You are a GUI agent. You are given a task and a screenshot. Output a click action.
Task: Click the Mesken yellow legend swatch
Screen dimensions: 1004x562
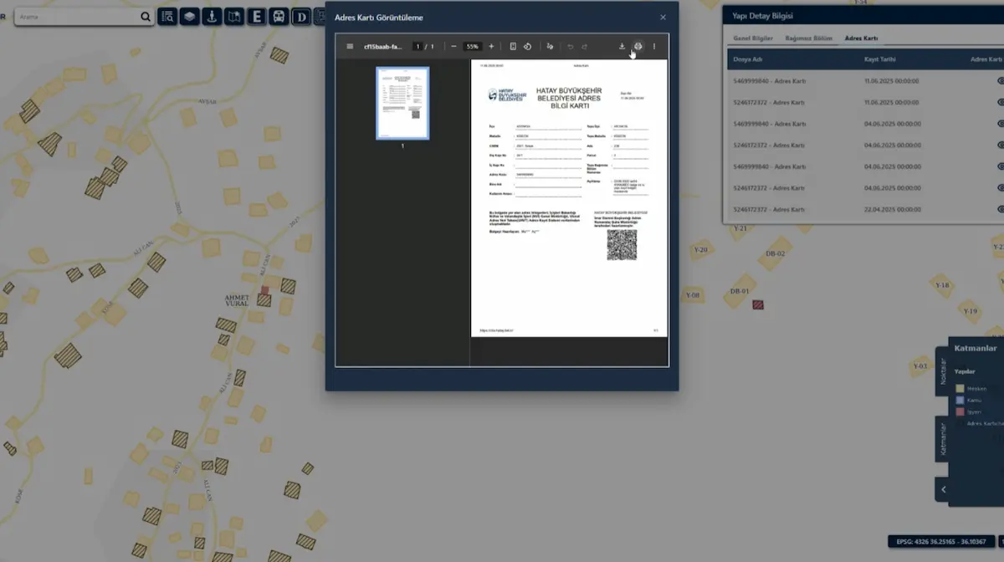click(x=960, y=388)
